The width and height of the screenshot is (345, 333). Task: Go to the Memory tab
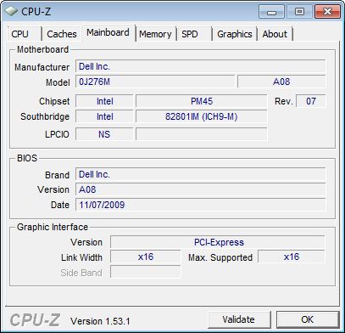[x=155, y=34]
